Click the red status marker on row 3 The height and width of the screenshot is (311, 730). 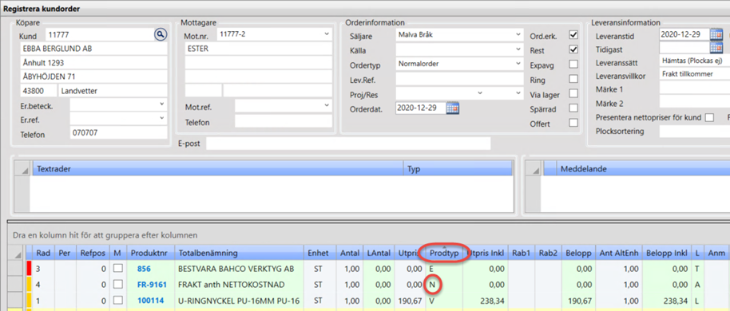click(29, 269)
